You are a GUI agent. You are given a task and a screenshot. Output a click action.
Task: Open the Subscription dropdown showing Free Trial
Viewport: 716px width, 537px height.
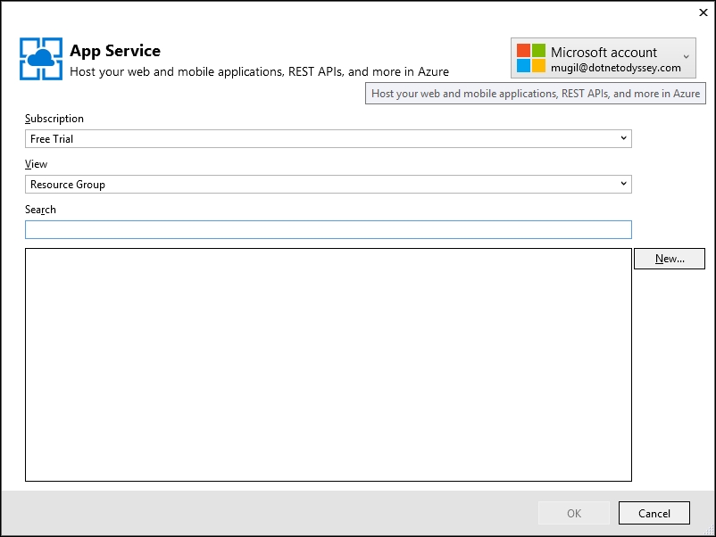(x=329, y=138)
